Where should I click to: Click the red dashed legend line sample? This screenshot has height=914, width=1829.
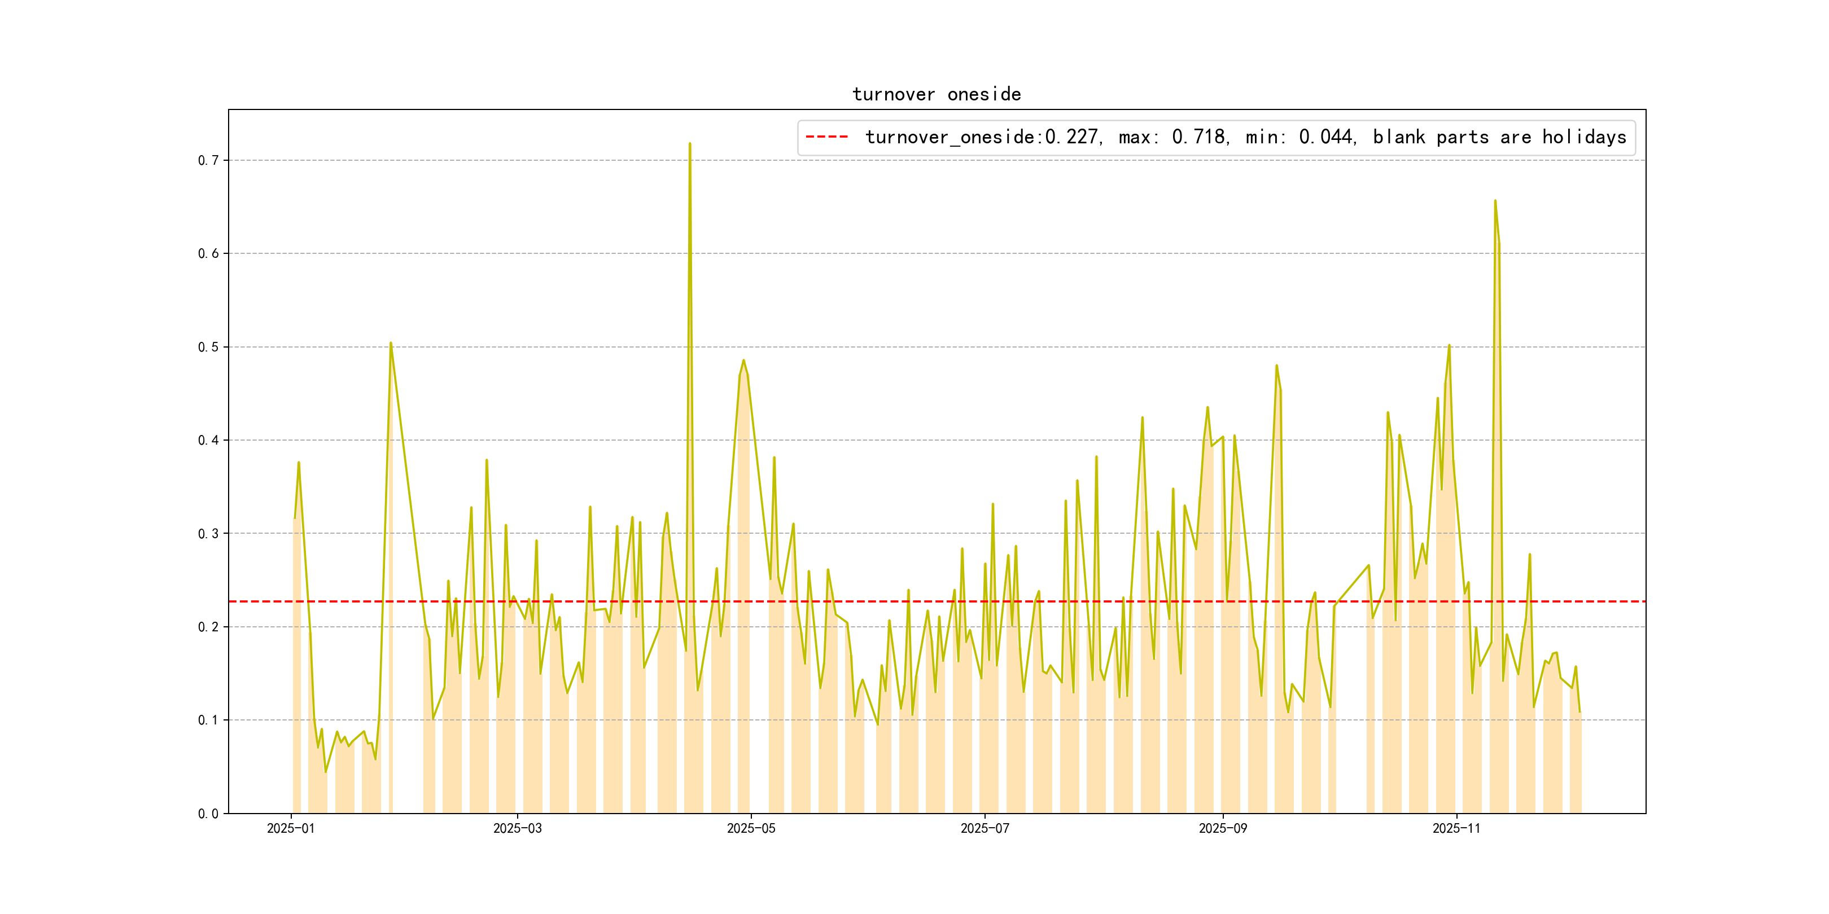(x=826, y=137)
